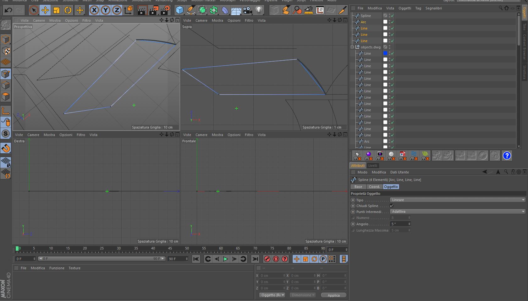528x301 pixels.
Task: Select the Move tool
Action: (45, 10)
